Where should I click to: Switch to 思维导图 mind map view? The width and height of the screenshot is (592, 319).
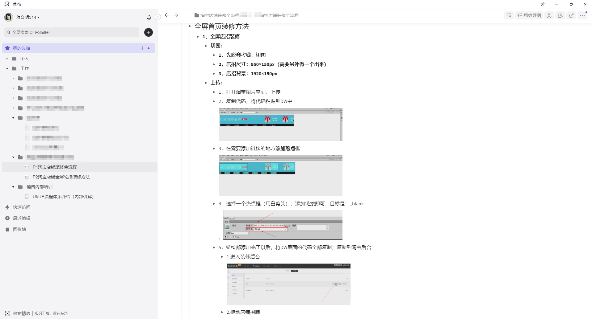[x=529, y=15]
